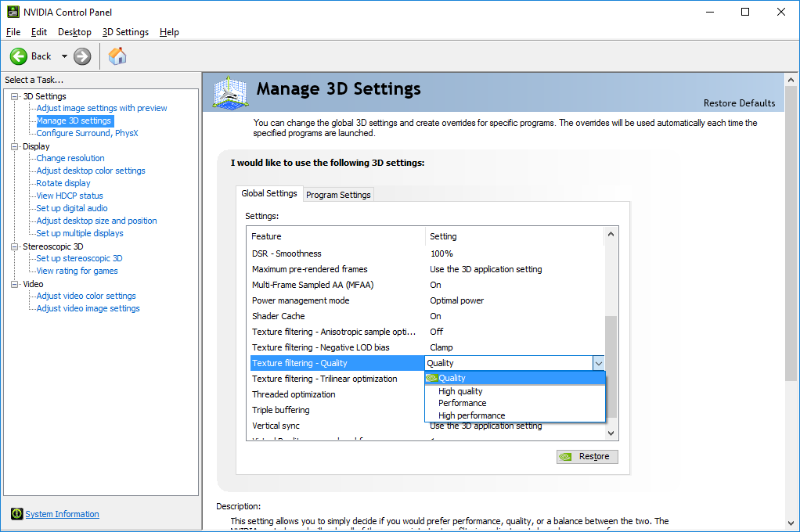Screen dimensions: 800x532
Task: Click the Restore Defaults link
Action: 739,103
